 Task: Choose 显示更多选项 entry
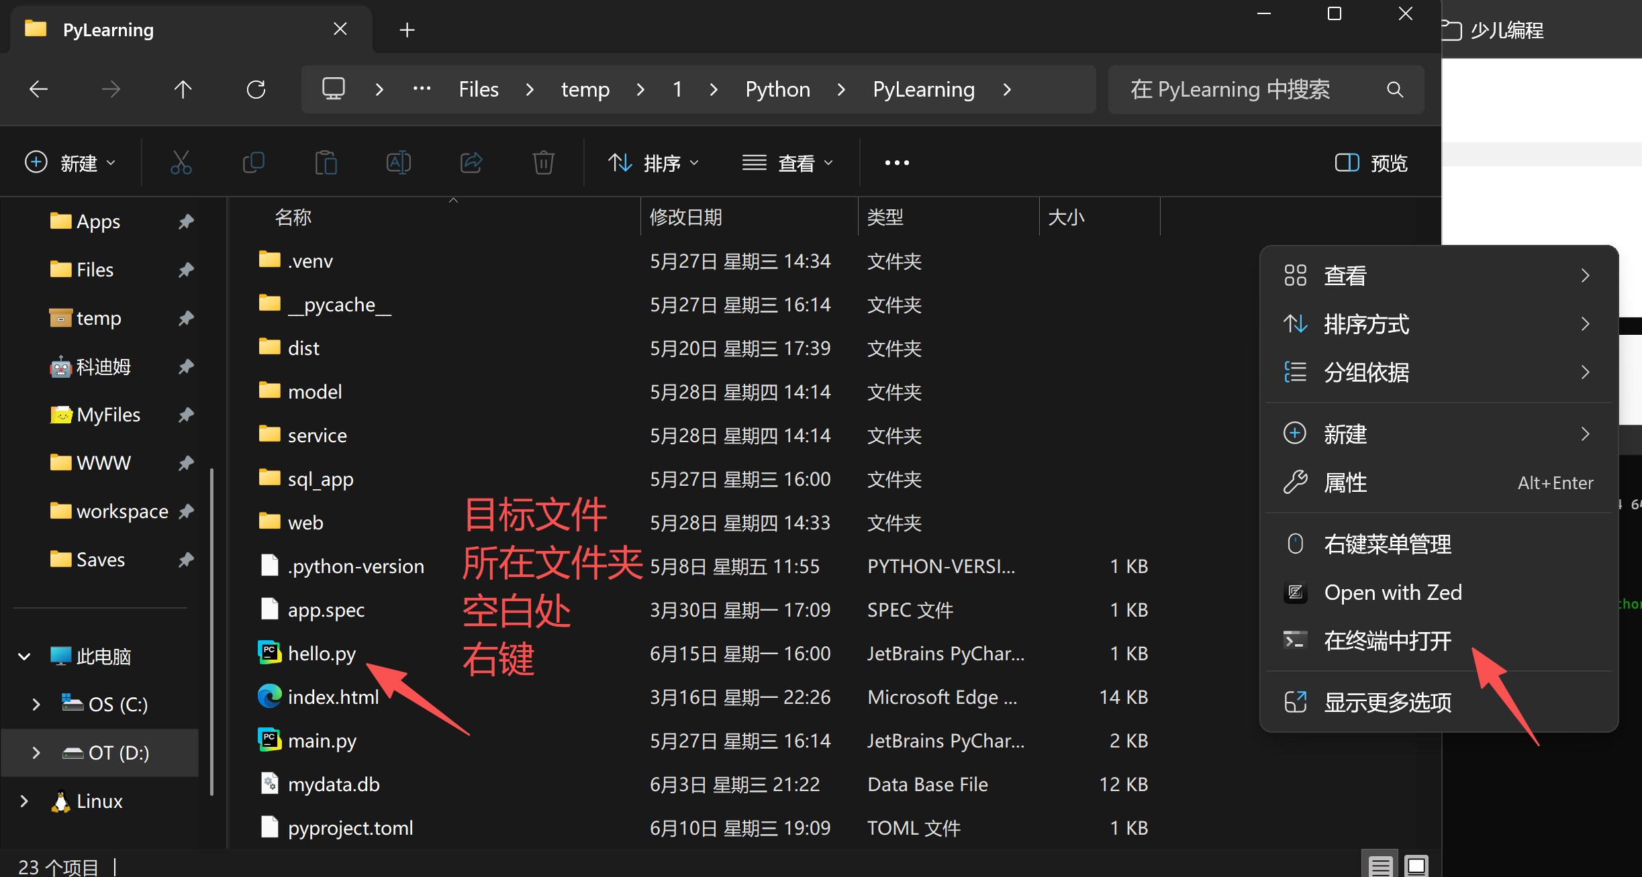click(1439, 703)
